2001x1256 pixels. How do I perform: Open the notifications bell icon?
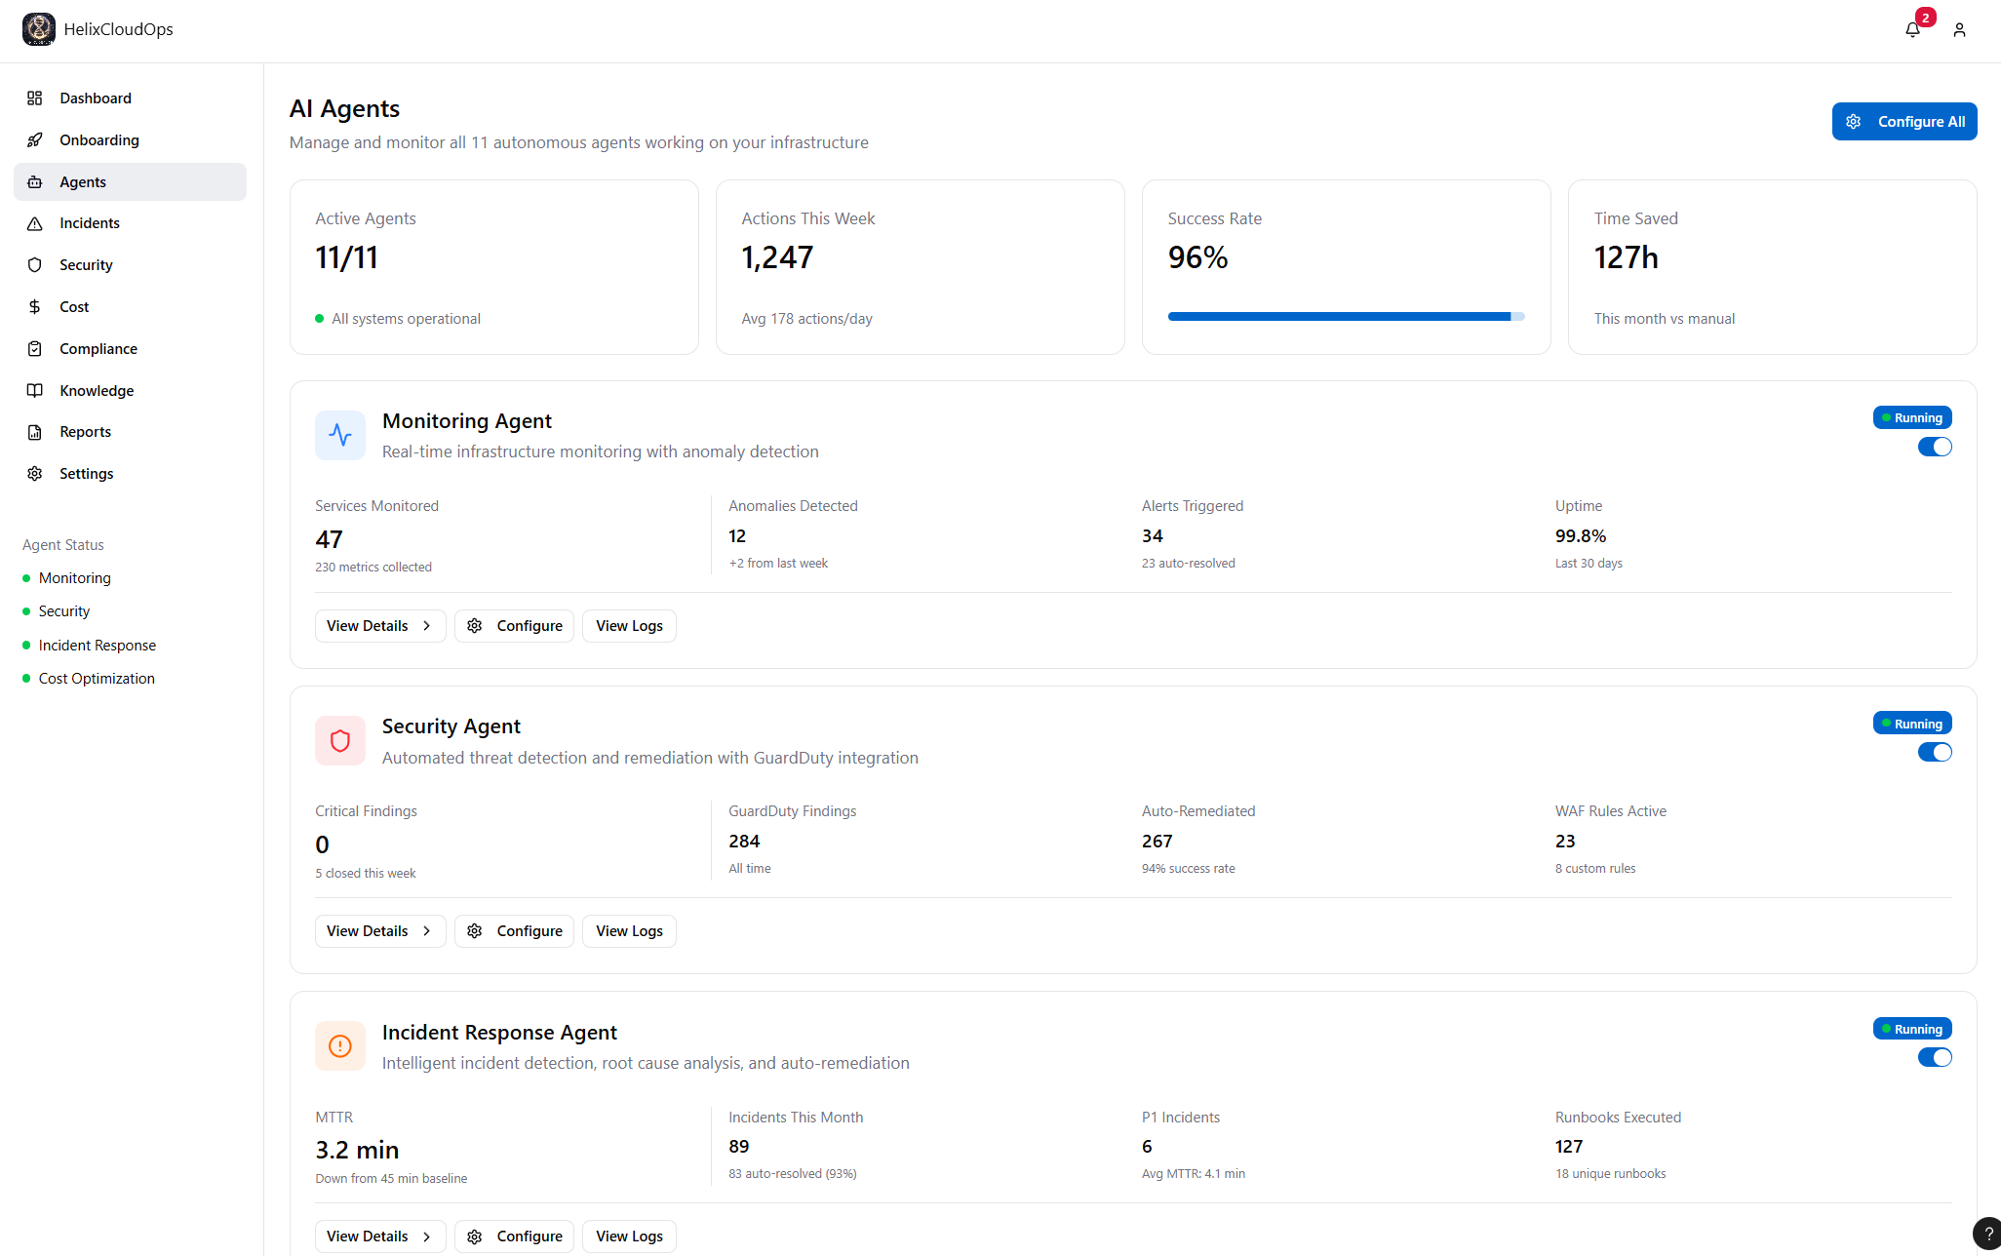1912,29
